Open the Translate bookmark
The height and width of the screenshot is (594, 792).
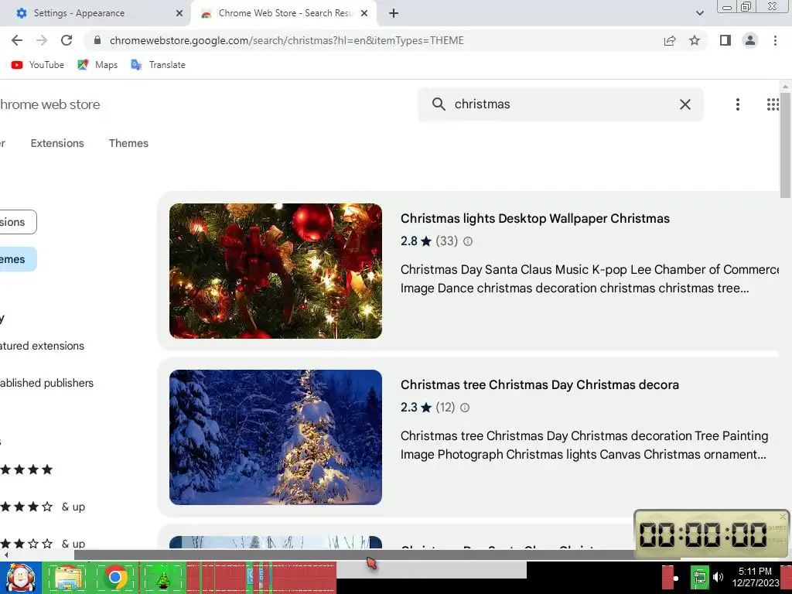click(x=158, y=65)
